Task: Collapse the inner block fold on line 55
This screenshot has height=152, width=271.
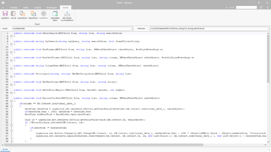Action: click(12, 131)
